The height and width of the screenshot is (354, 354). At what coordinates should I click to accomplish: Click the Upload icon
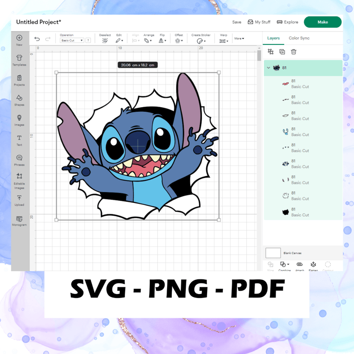click(19, 198)
